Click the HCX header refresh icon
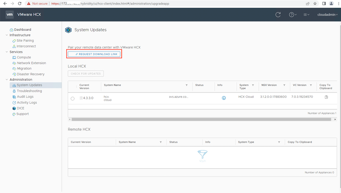Viewport: 341px width, 193px height. (278, 15)
